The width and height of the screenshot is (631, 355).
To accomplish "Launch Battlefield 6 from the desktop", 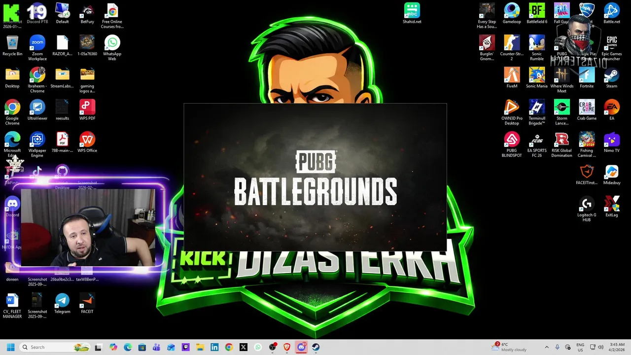I will pyautogui.click(x=537, y=14).
